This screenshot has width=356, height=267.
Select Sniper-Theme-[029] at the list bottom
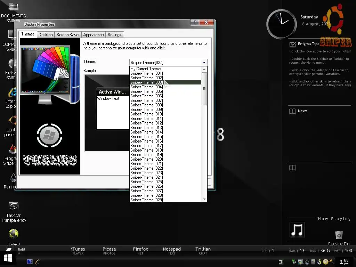point(165,200)
